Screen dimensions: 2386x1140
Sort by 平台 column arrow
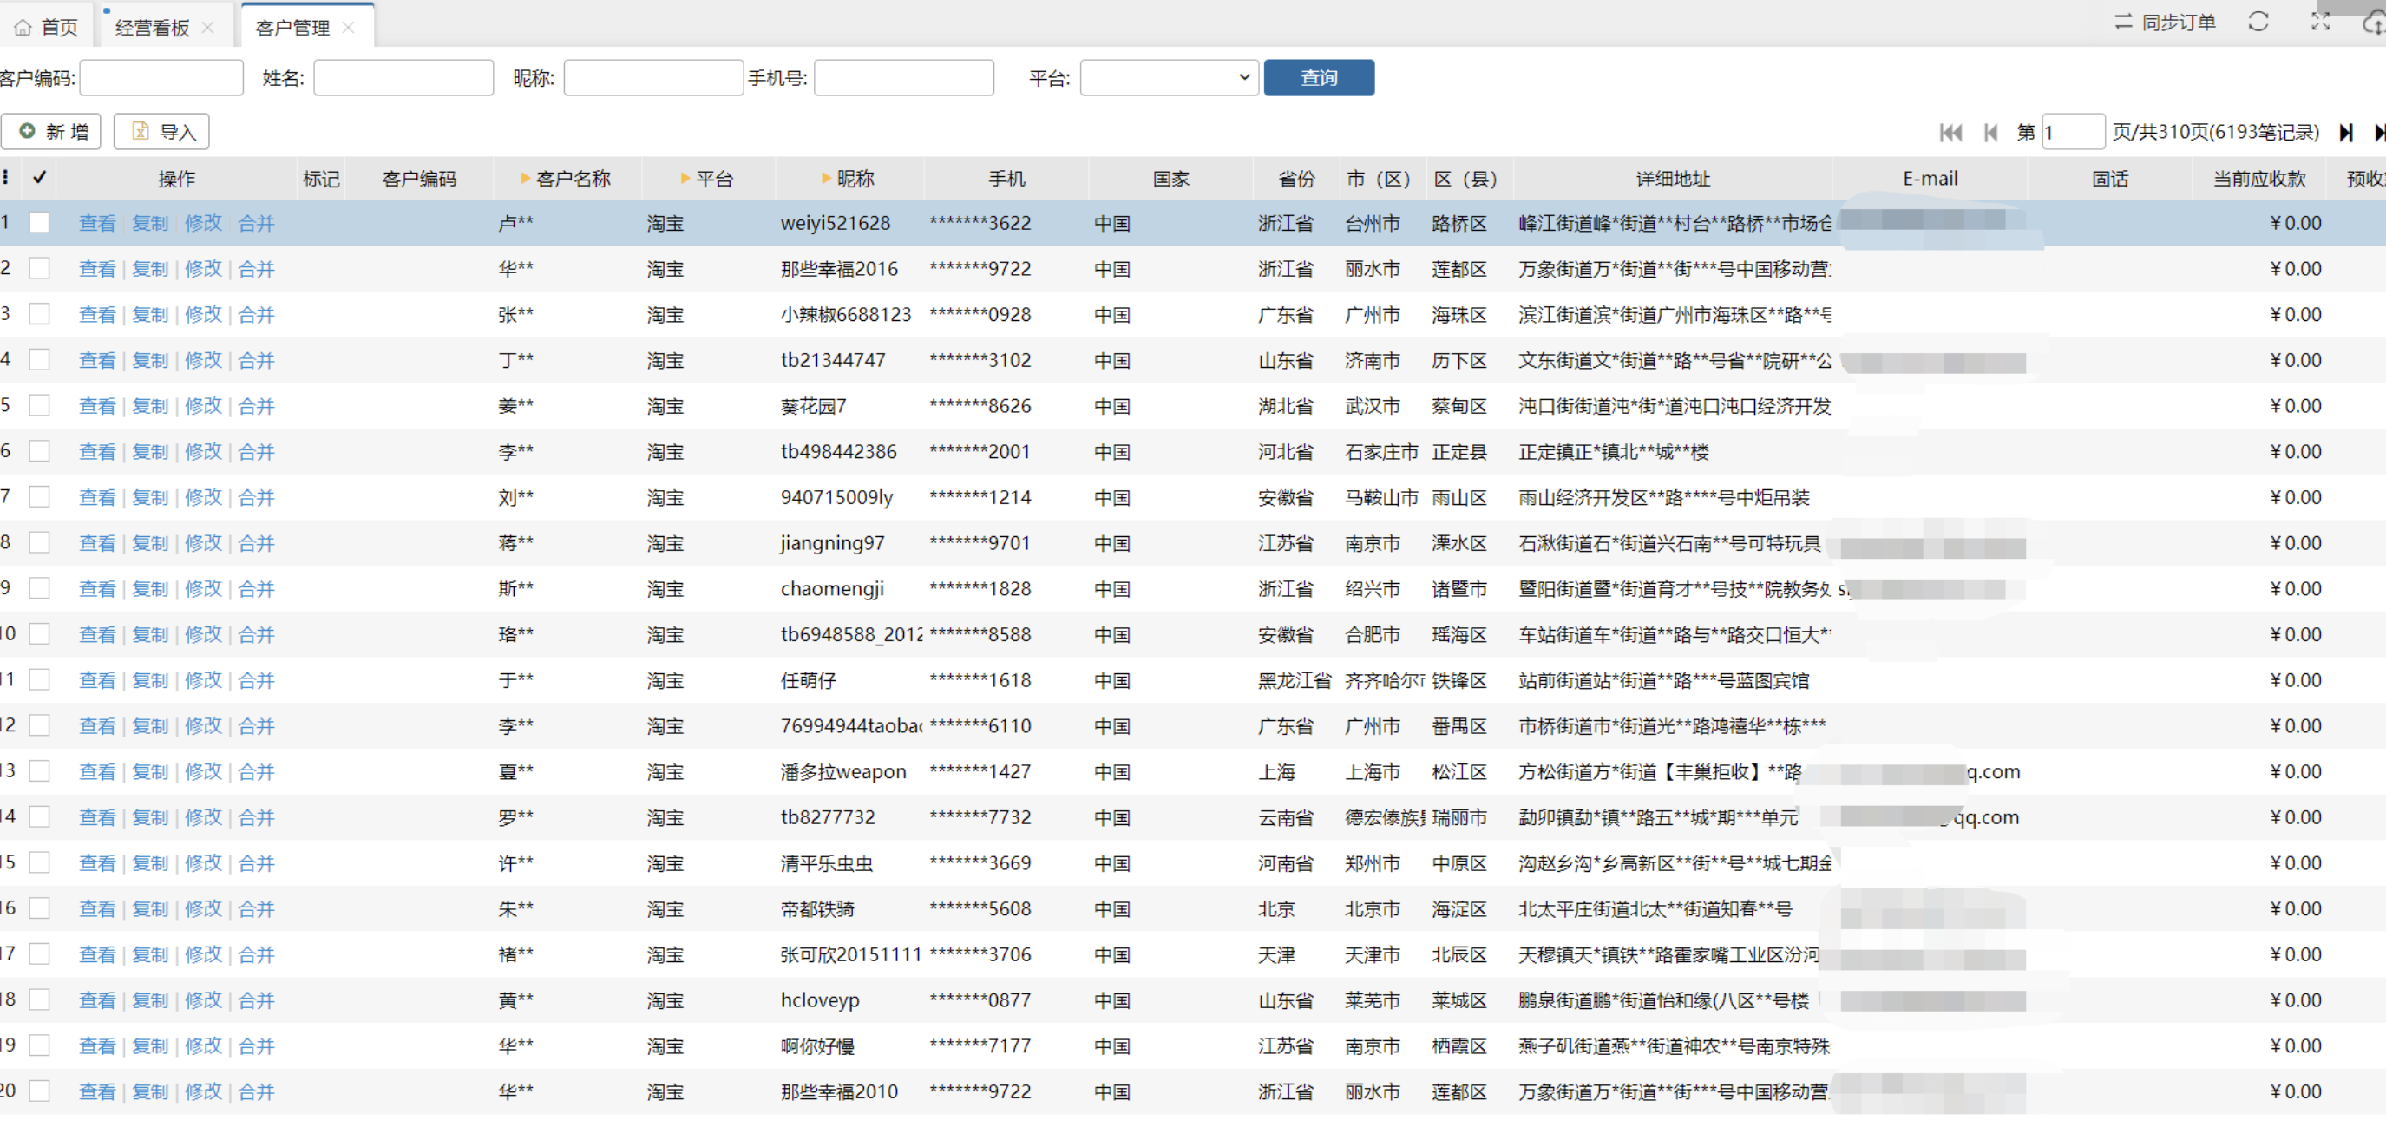pos(685,179)
